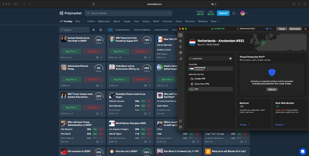Open the filter sliders icon beside Polymarket search
Image resolution: width=309 pixels, height=156 pixels.
[94, 30]
